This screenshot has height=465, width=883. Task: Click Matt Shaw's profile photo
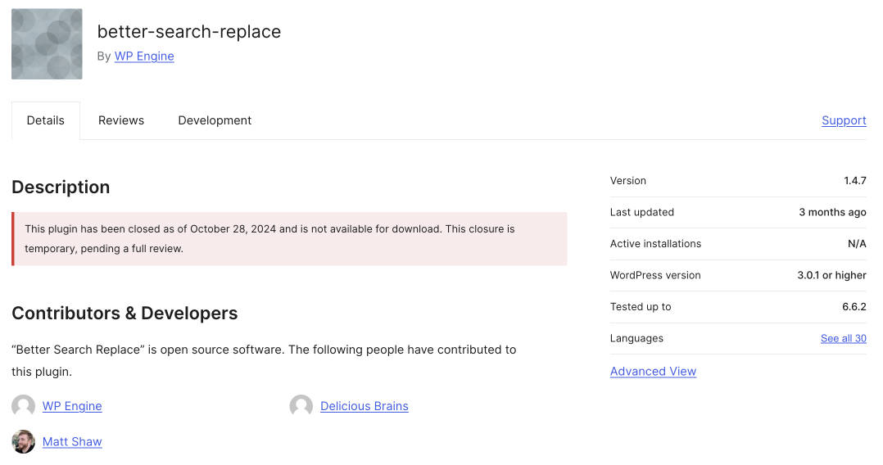point(24,441)
